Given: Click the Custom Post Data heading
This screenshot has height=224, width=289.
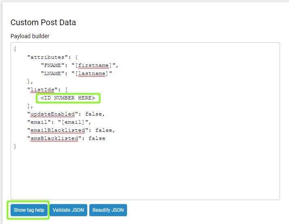Looking at the screenshot, I should coord(43,22).
